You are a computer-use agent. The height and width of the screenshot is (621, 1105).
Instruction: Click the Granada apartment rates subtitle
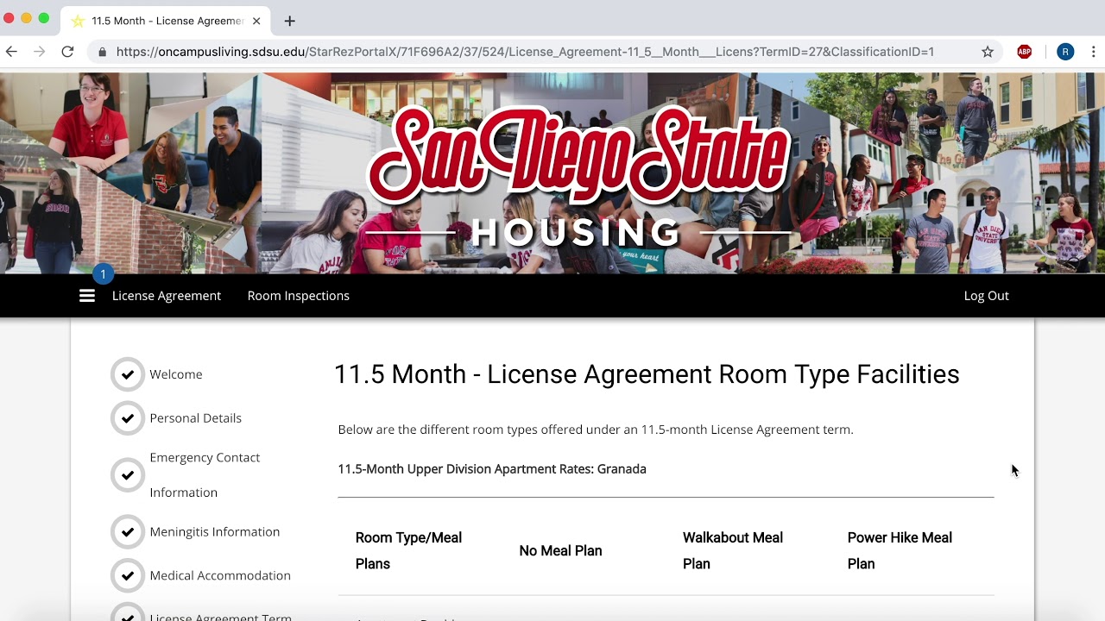(x=492, y=469)
